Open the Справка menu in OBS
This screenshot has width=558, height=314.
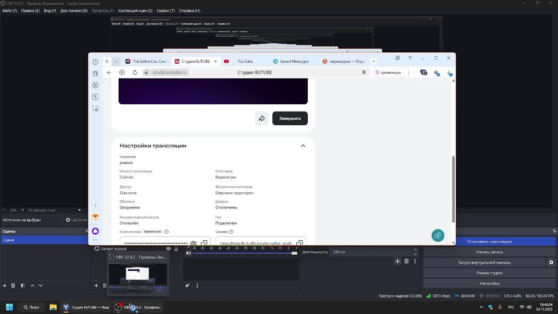[190, 10]
